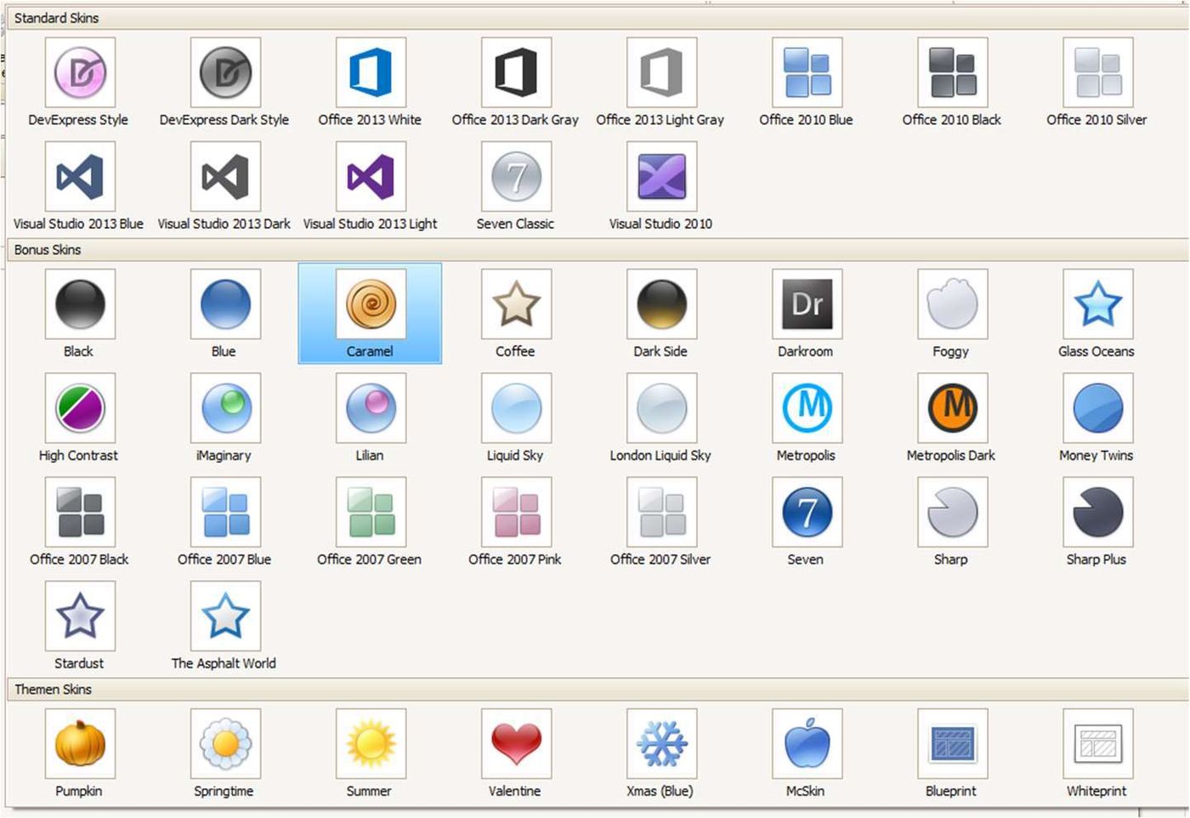Click the Themen Skins group header
1190x818 pixels.
[598, 690]
